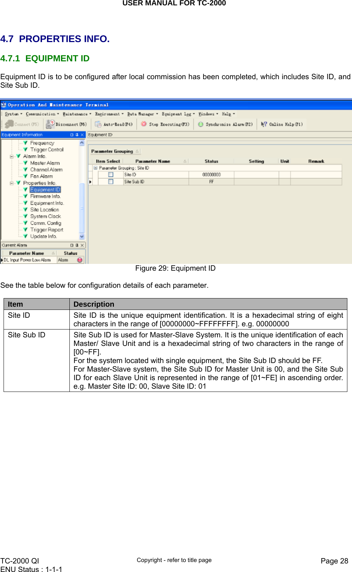Click the Remark column header

316,161
